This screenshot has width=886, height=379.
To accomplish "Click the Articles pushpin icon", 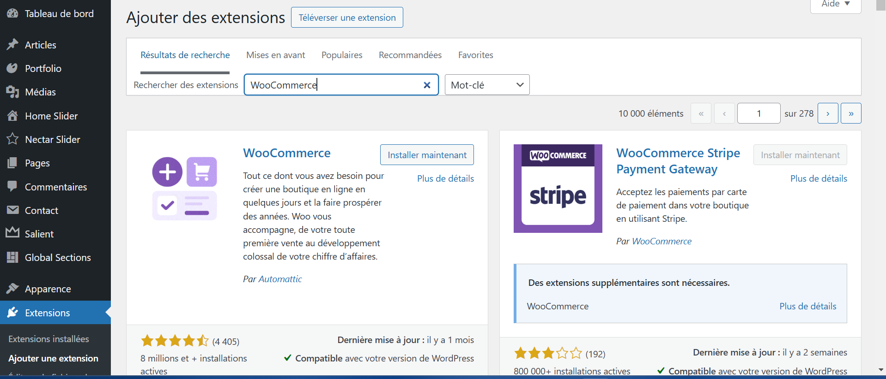I will 12,45.
